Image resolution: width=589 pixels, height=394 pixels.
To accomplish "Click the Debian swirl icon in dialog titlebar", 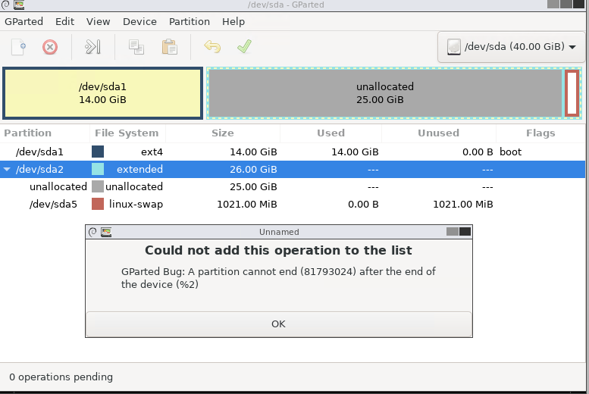I will pos(92,232).
